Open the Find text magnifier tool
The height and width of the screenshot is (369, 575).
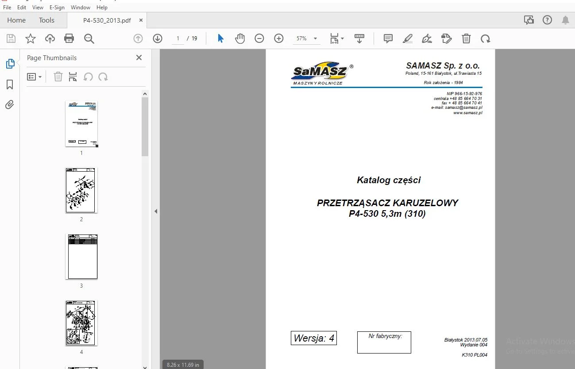[x=89, y=38]
